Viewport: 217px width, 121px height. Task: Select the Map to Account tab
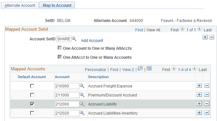(57, 5)
